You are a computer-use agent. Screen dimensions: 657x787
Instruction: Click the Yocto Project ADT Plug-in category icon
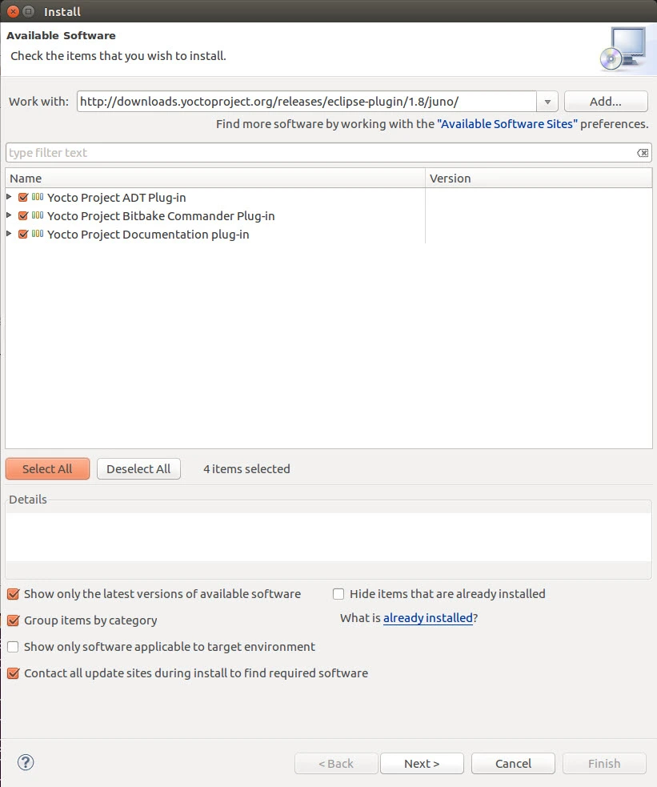[x=38, y=198]
